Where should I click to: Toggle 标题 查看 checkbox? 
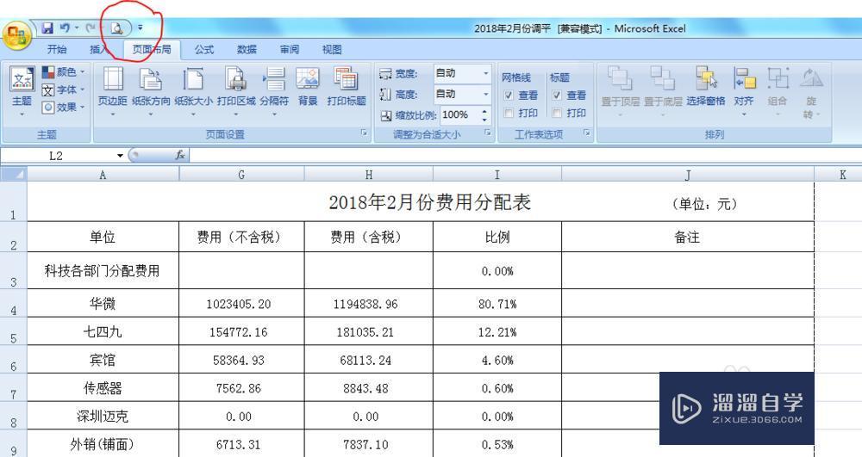[x=557, y=96]
